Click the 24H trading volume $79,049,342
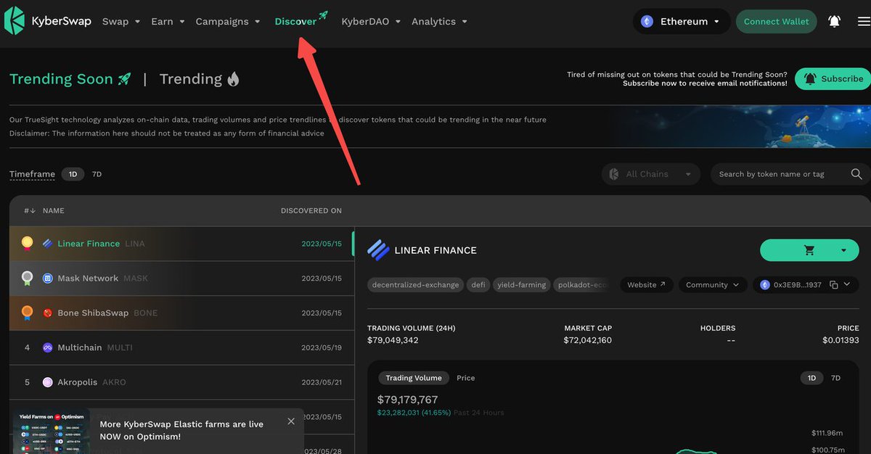The height and width of the screenshot is (454, 871). pyautogui.click(x=393, y=340)
